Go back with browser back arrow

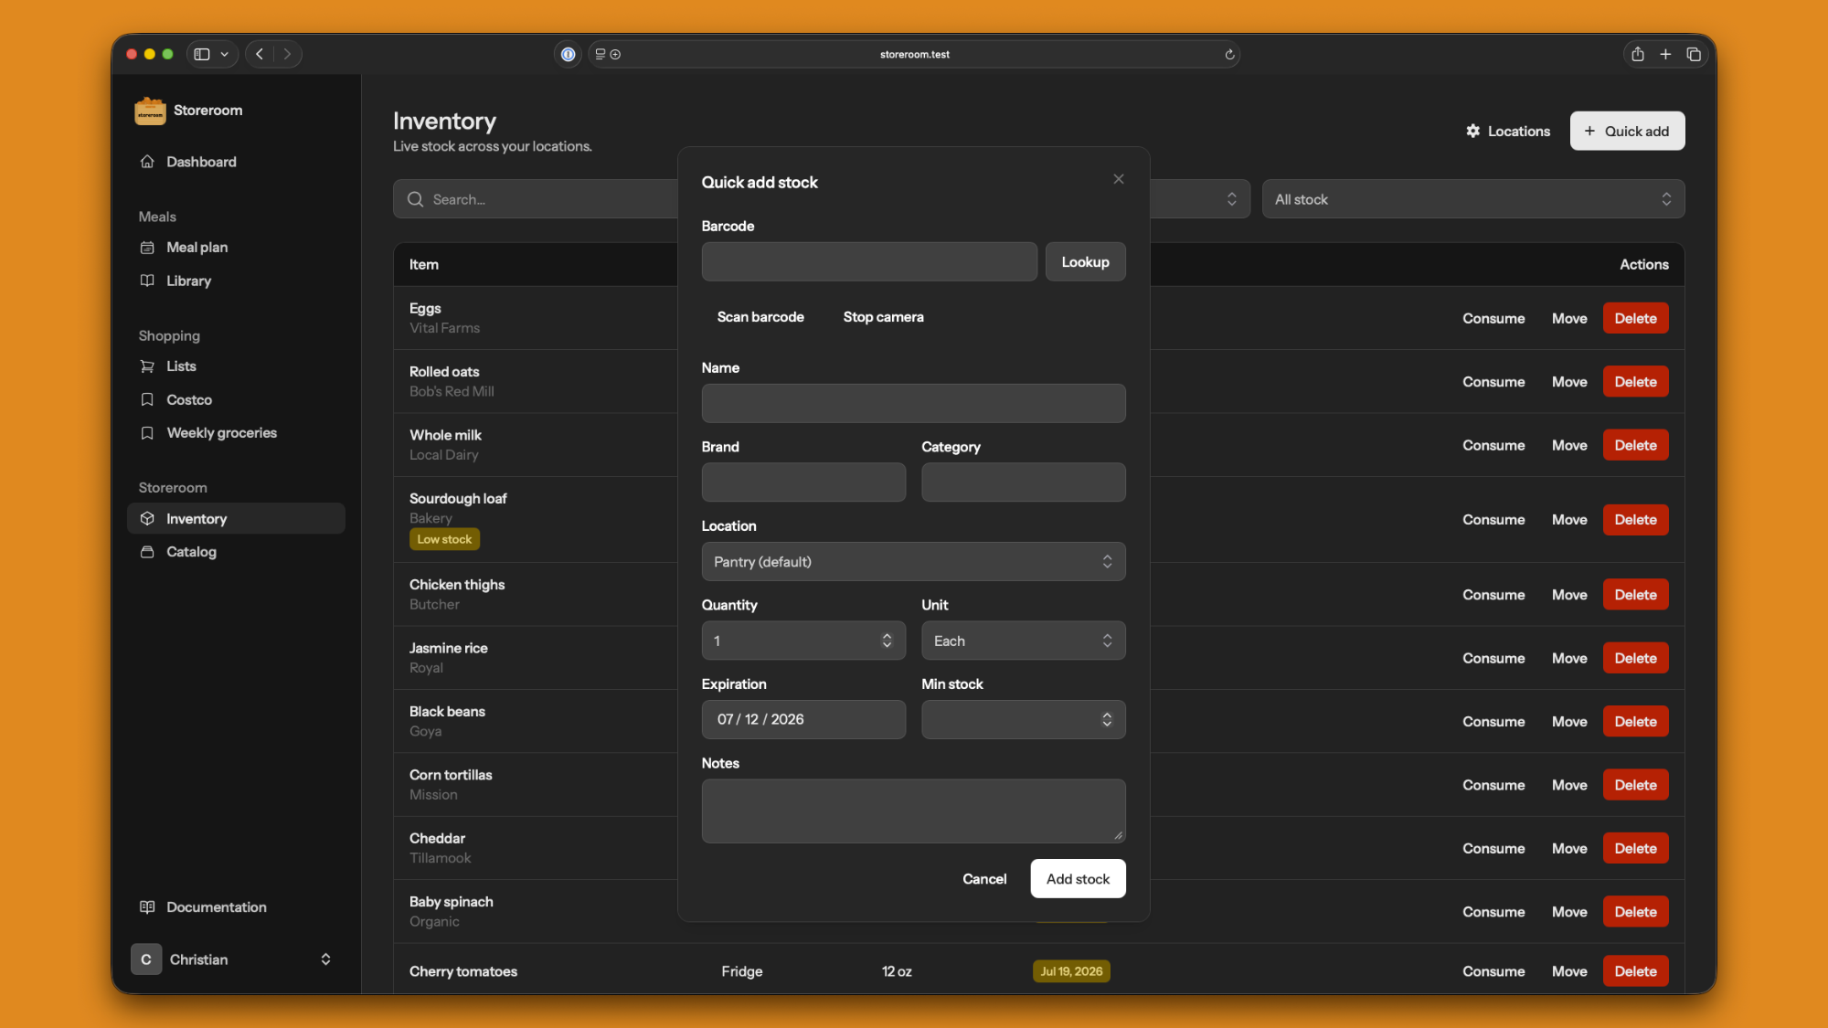pos(260,54)
